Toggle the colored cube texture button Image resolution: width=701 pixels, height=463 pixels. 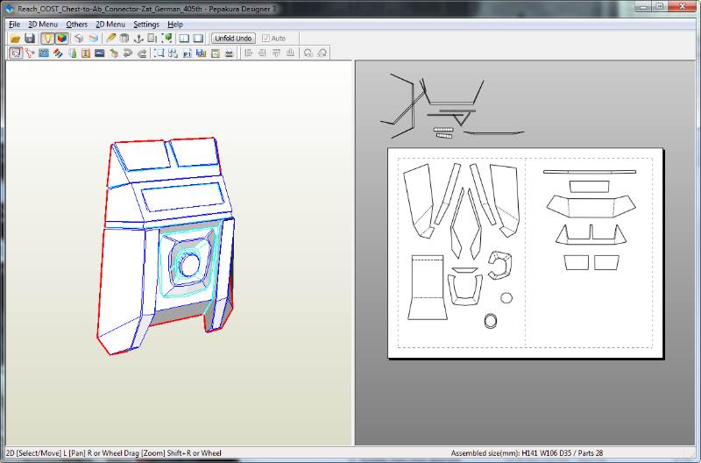pyautogui.click(x=61, y=39)
